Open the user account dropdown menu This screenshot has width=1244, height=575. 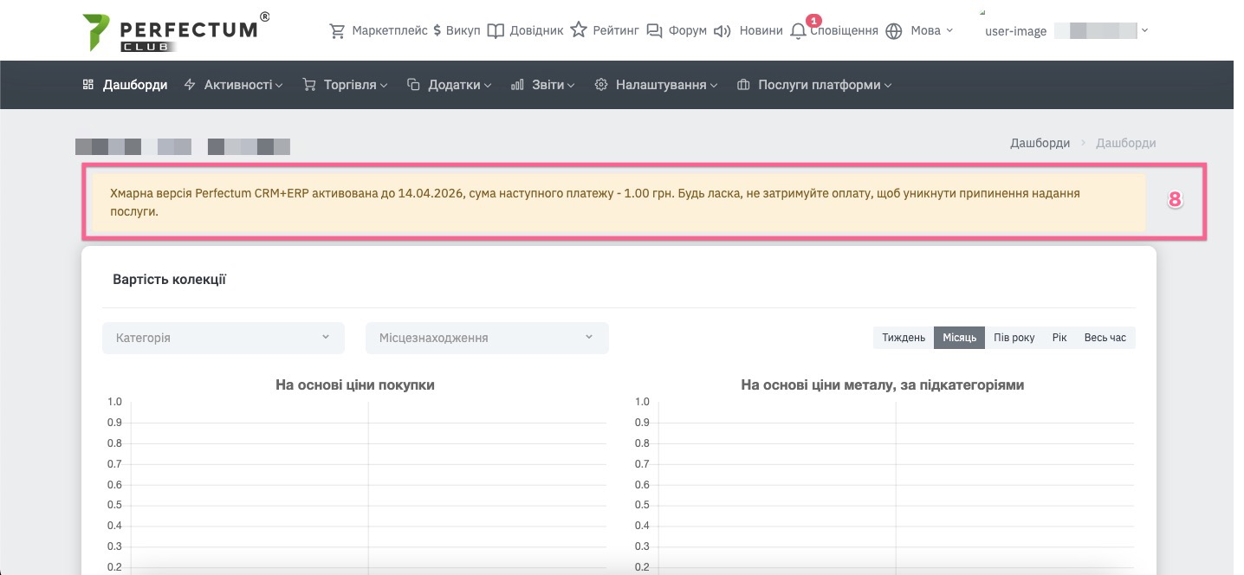pos(1145,31)
